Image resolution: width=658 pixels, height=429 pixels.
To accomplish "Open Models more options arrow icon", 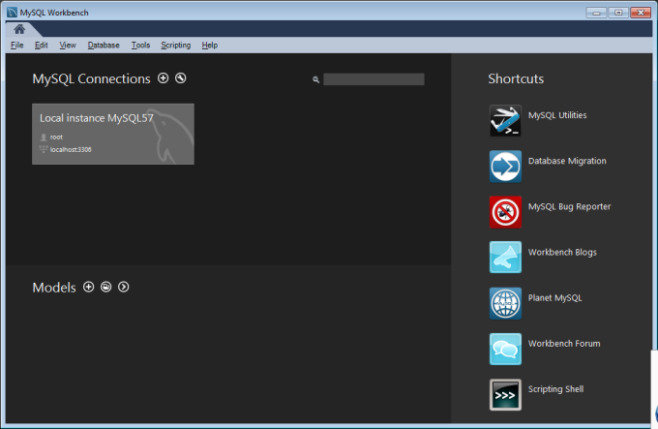I will point(124,287).
